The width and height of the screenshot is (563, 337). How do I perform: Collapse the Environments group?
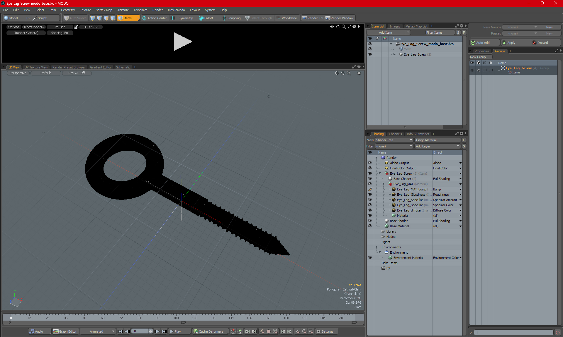point(377,247)
